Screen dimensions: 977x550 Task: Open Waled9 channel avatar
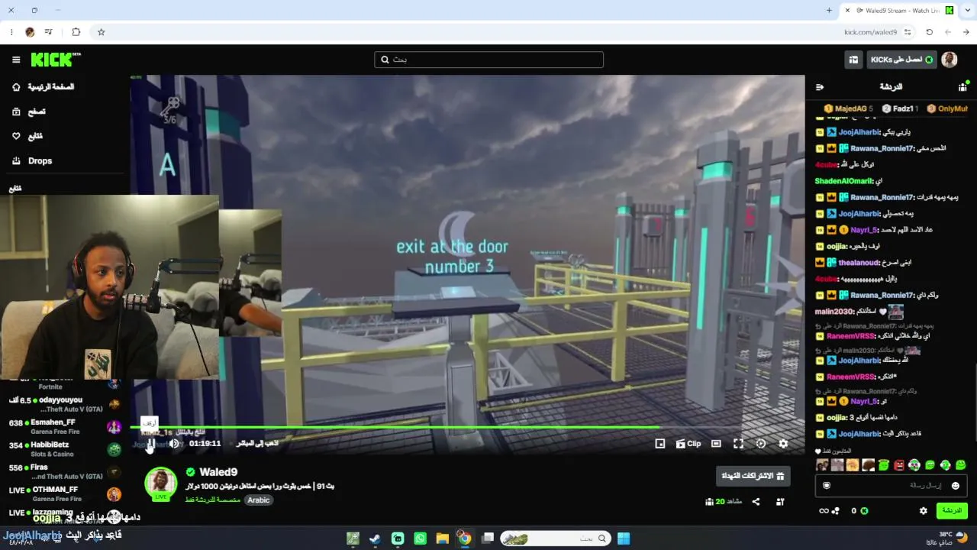[161, 483]
